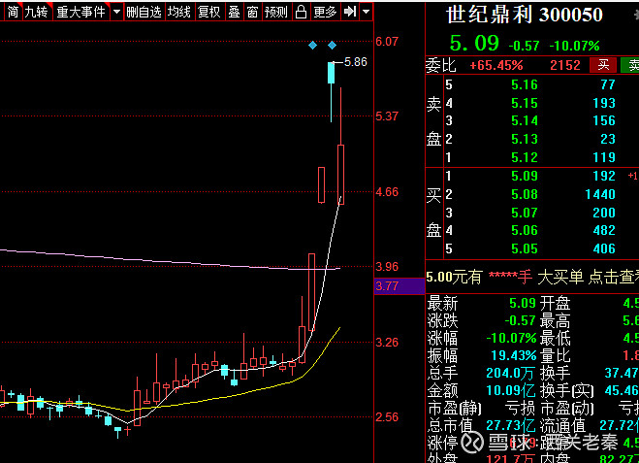Image resolution: width=639 pixels, height=463 pixels.
Task: Click the 删自选 button
Action: (x=144, y=12)
